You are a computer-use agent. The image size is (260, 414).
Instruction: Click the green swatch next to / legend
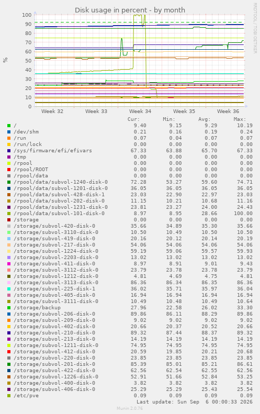click(x=9, y=126)
